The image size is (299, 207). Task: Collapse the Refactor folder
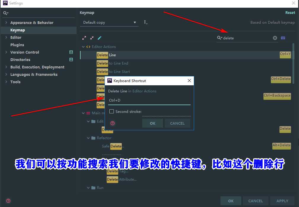[x=88, y=138]
